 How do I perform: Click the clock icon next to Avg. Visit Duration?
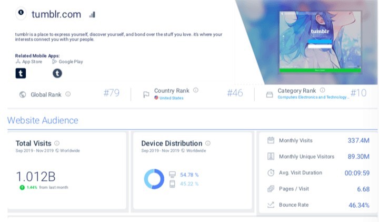point(271,172)
